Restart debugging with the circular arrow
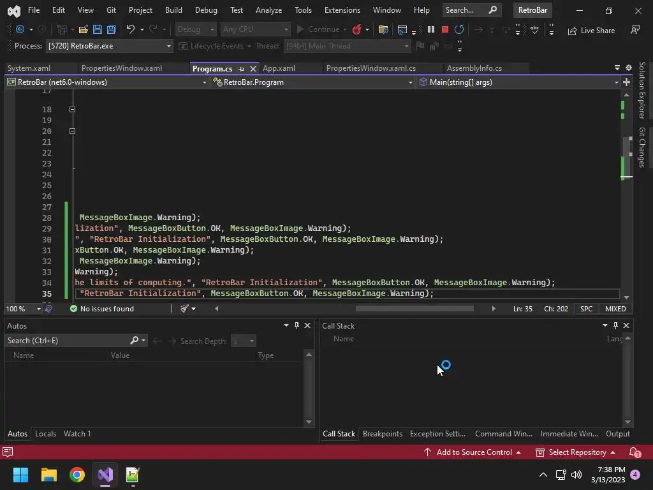 coord(459,29)
